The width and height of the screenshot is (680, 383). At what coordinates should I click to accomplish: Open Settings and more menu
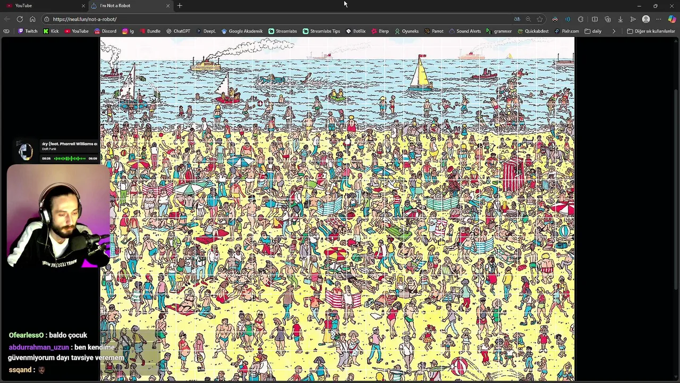coord(659,19)
